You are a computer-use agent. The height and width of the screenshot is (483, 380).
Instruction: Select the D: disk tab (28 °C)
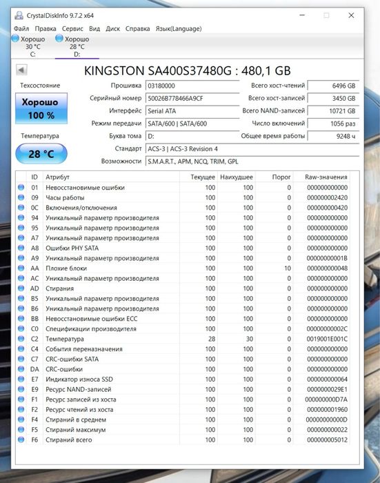(77, 46)
